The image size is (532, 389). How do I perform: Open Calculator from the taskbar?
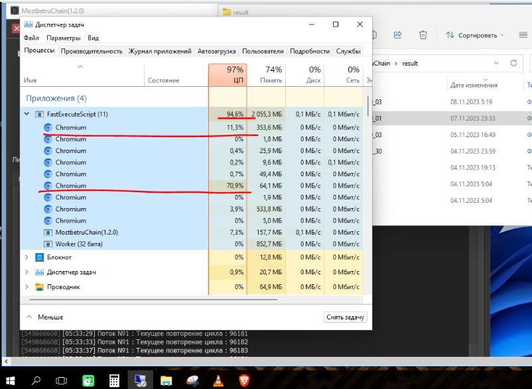(x=114, y=380)
